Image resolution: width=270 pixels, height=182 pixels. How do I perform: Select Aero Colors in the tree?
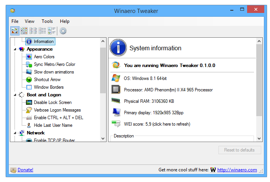tap(44, 57)
